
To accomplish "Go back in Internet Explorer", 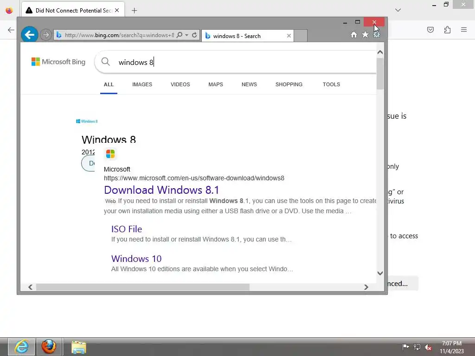I will click(x=29, y=35).
